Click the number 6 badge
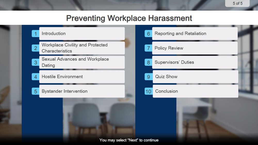The height and width of the screenshot is (145, 258). coord(148,34)
